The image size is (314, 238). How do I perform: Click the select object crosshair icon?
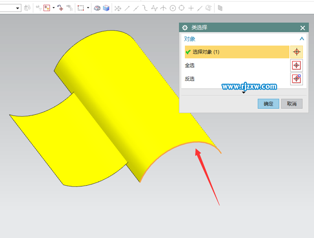(297, 52)
